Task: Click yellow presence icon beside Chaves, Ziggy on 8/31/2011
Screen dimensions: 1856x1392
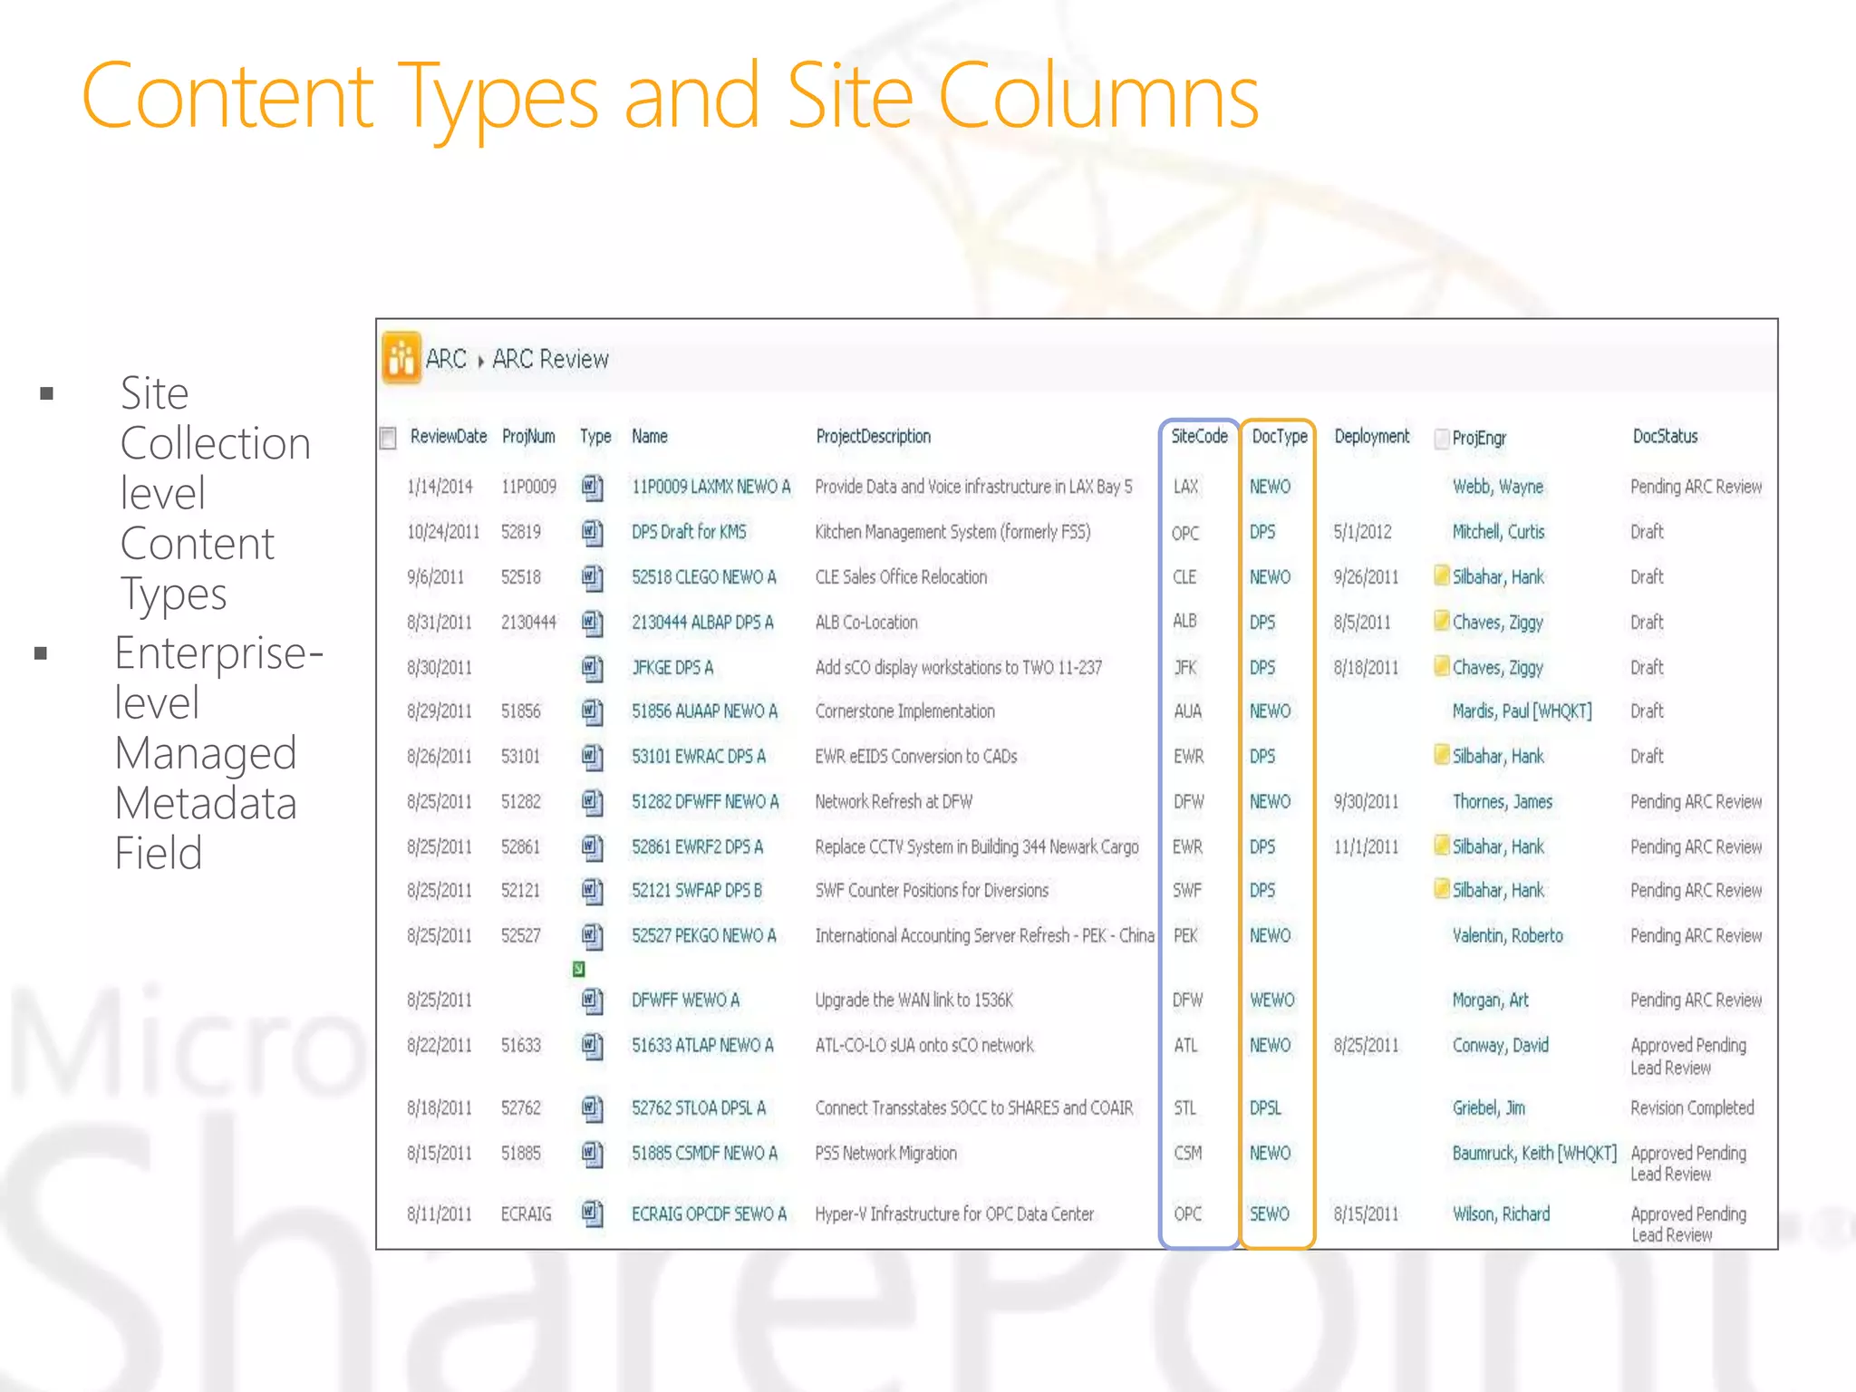Action: pyautogui.click(x=1441, y=622)
